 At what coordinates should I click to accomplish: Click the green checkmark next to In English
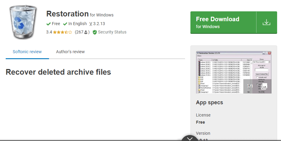(x=65, y=24)
